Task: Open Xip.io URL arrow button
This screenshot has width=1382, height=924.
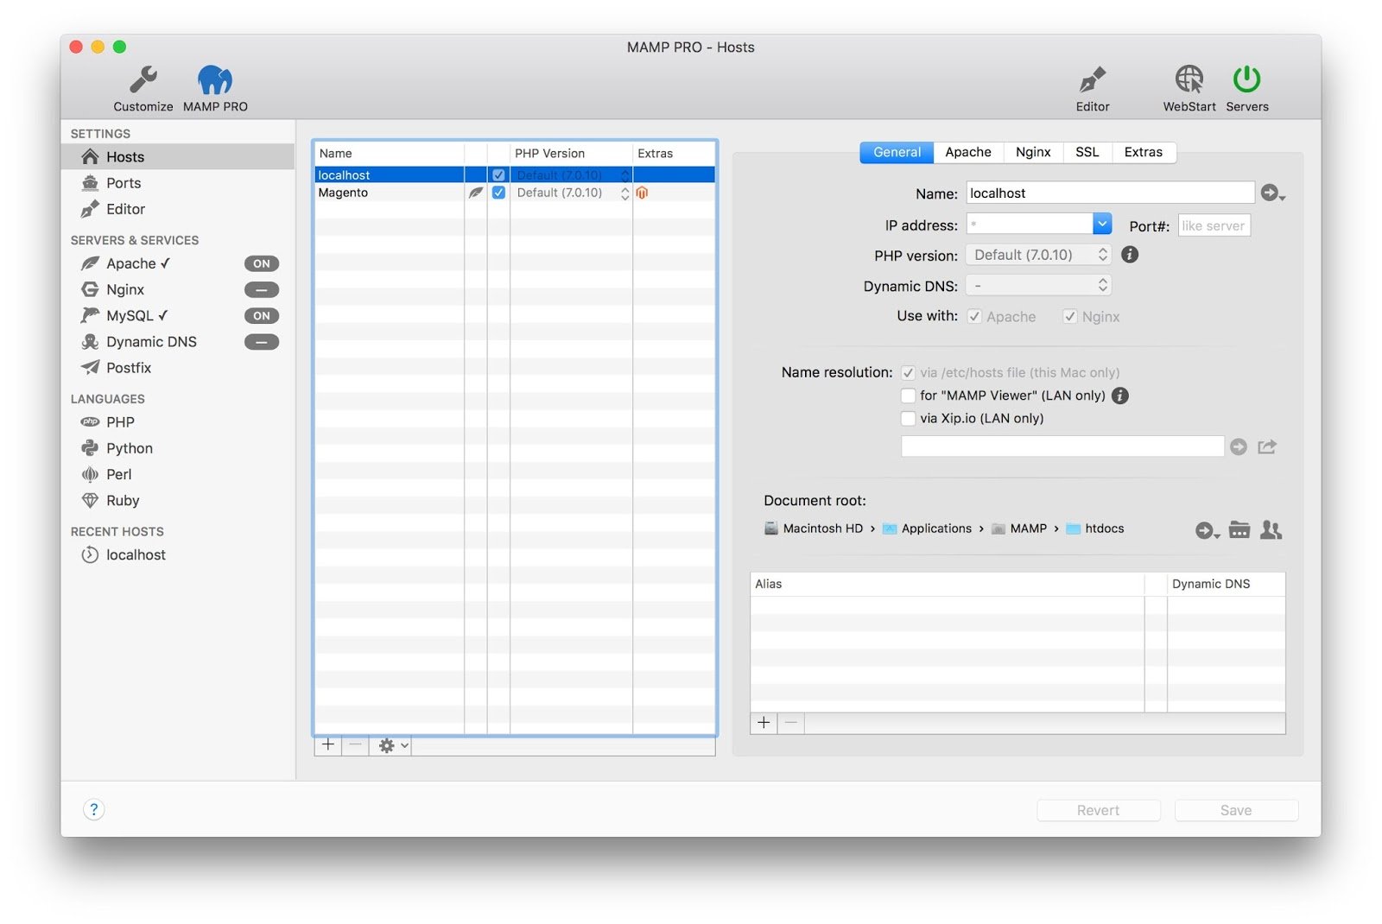Action: point(1238,446)
